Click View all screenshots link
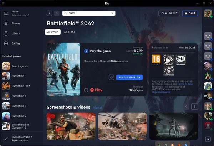 (x=98, y=108)
